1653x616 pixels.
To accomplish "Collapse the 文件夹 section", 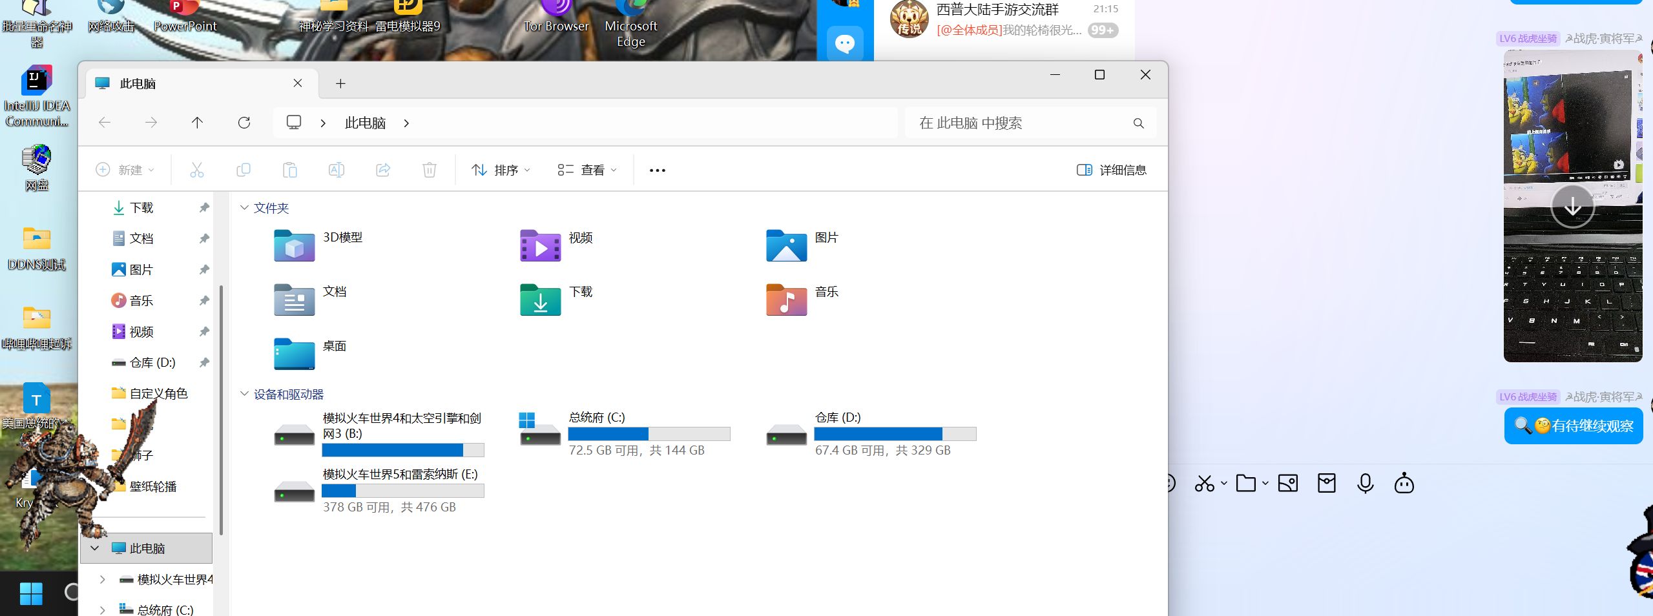I will point(244,207).
